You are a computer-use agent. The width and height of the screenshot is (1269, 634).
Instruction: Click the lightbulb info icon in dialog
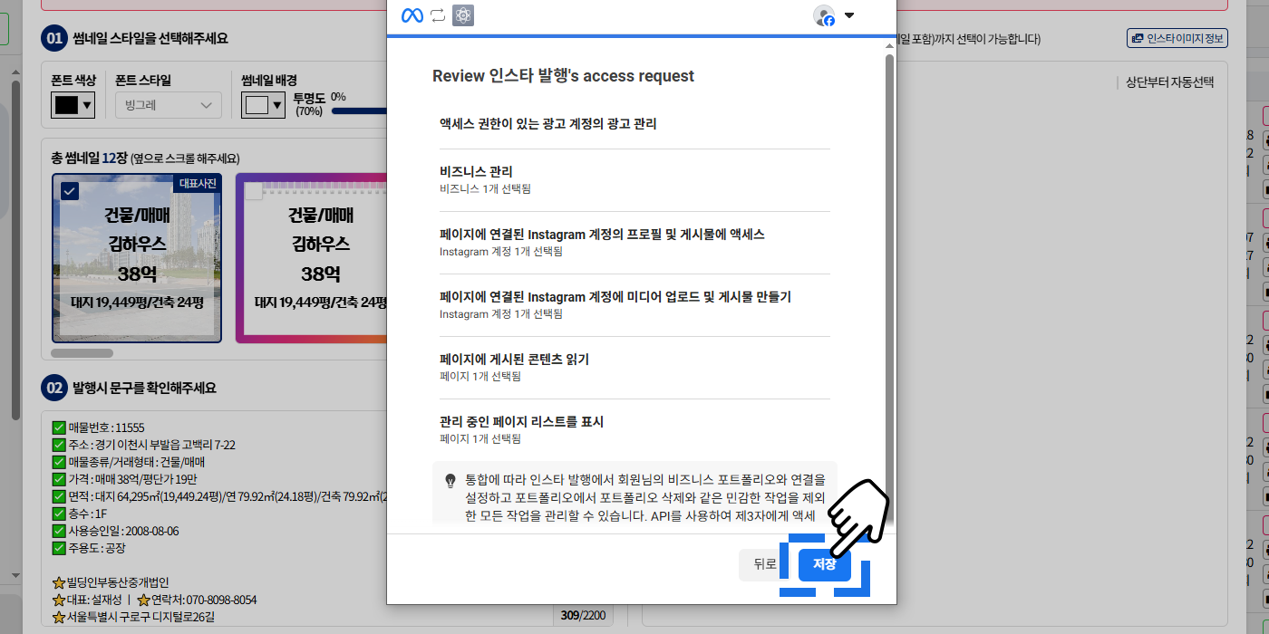coord(450,480)
